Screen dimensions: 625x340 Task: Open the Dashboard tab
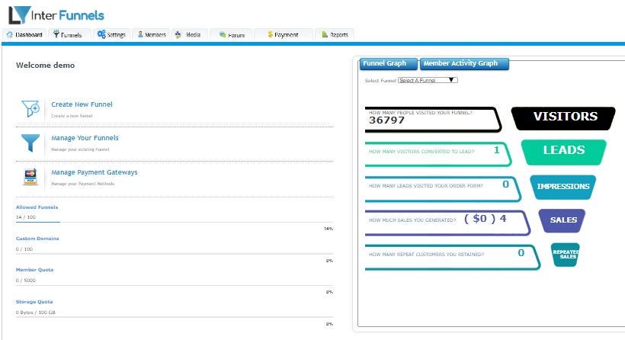24,34
